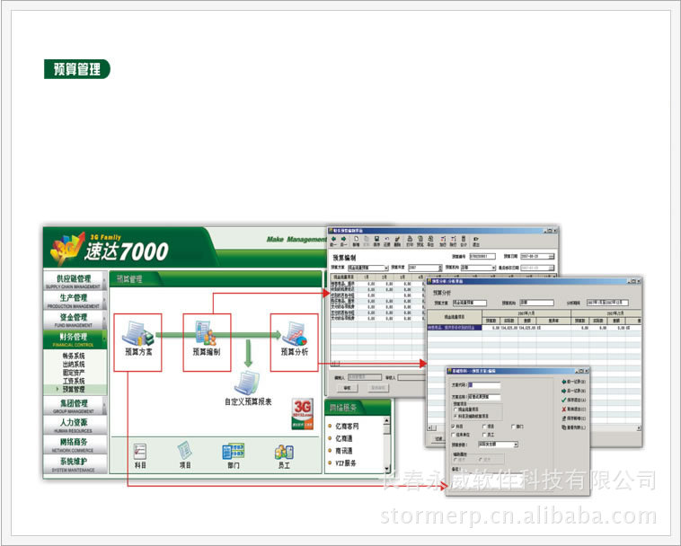Select 出纳系统 in sidebar
This screenshot has width=681, height=546.
coord(74,364)
